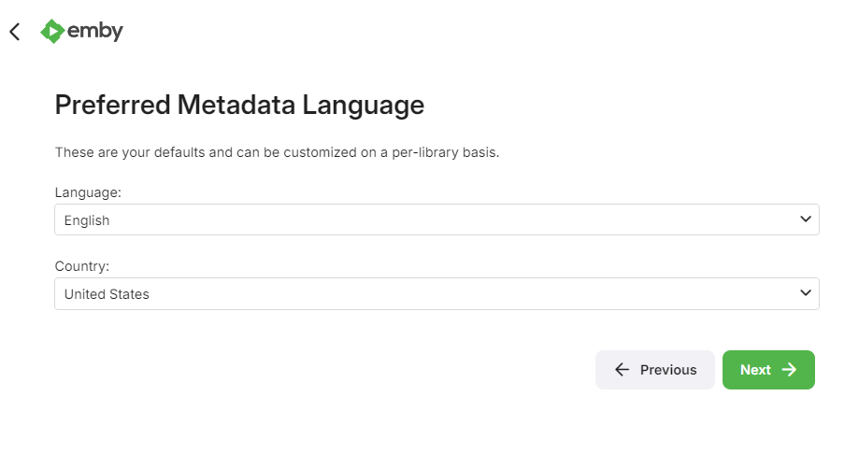Select the English value text

(87, 220)
